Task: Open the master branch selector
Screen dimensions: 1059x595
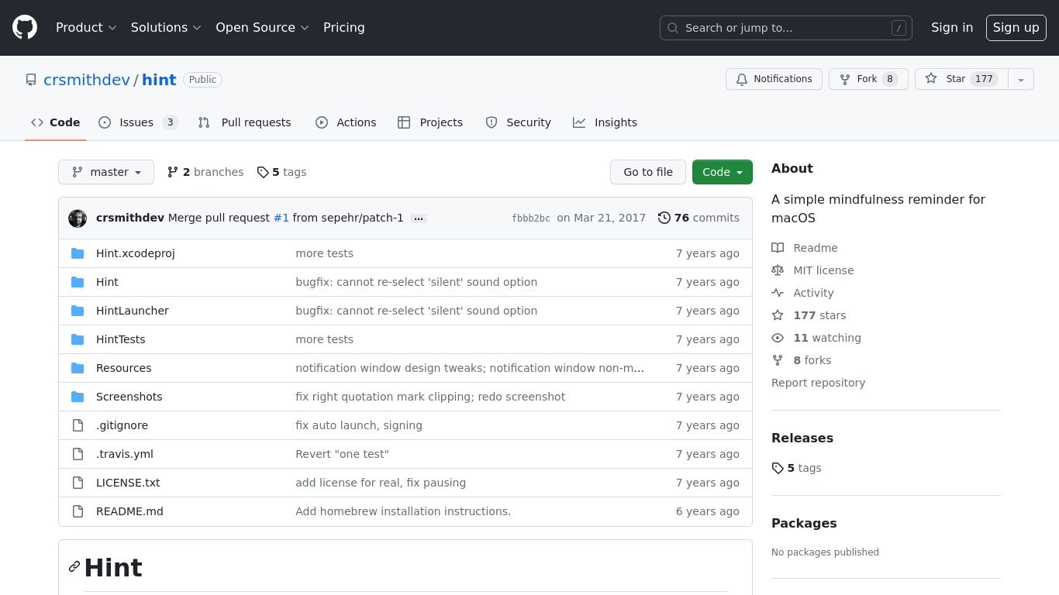Action: pyautogui.click(x=106, y=172)
